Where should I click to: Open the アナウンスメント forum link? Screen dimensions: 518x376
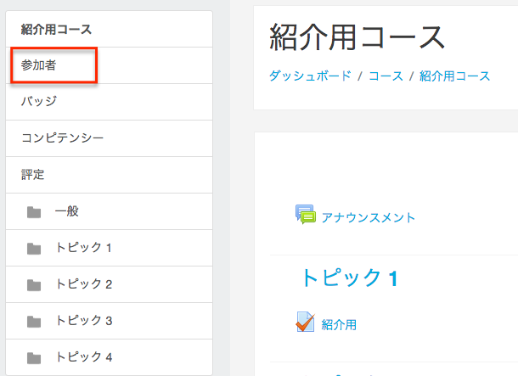coord(368,217)
